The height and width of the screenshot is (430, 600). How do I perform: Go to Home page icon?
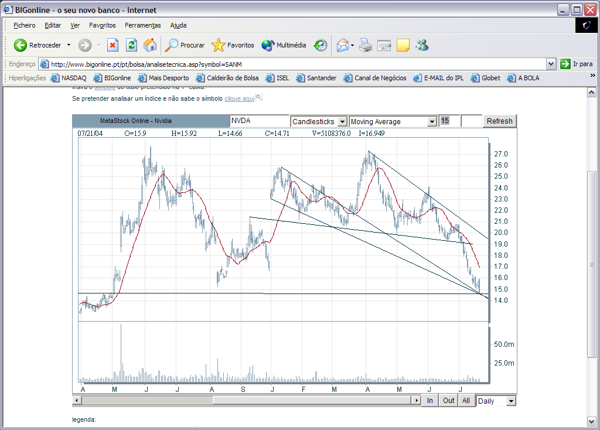coord(150,45)
